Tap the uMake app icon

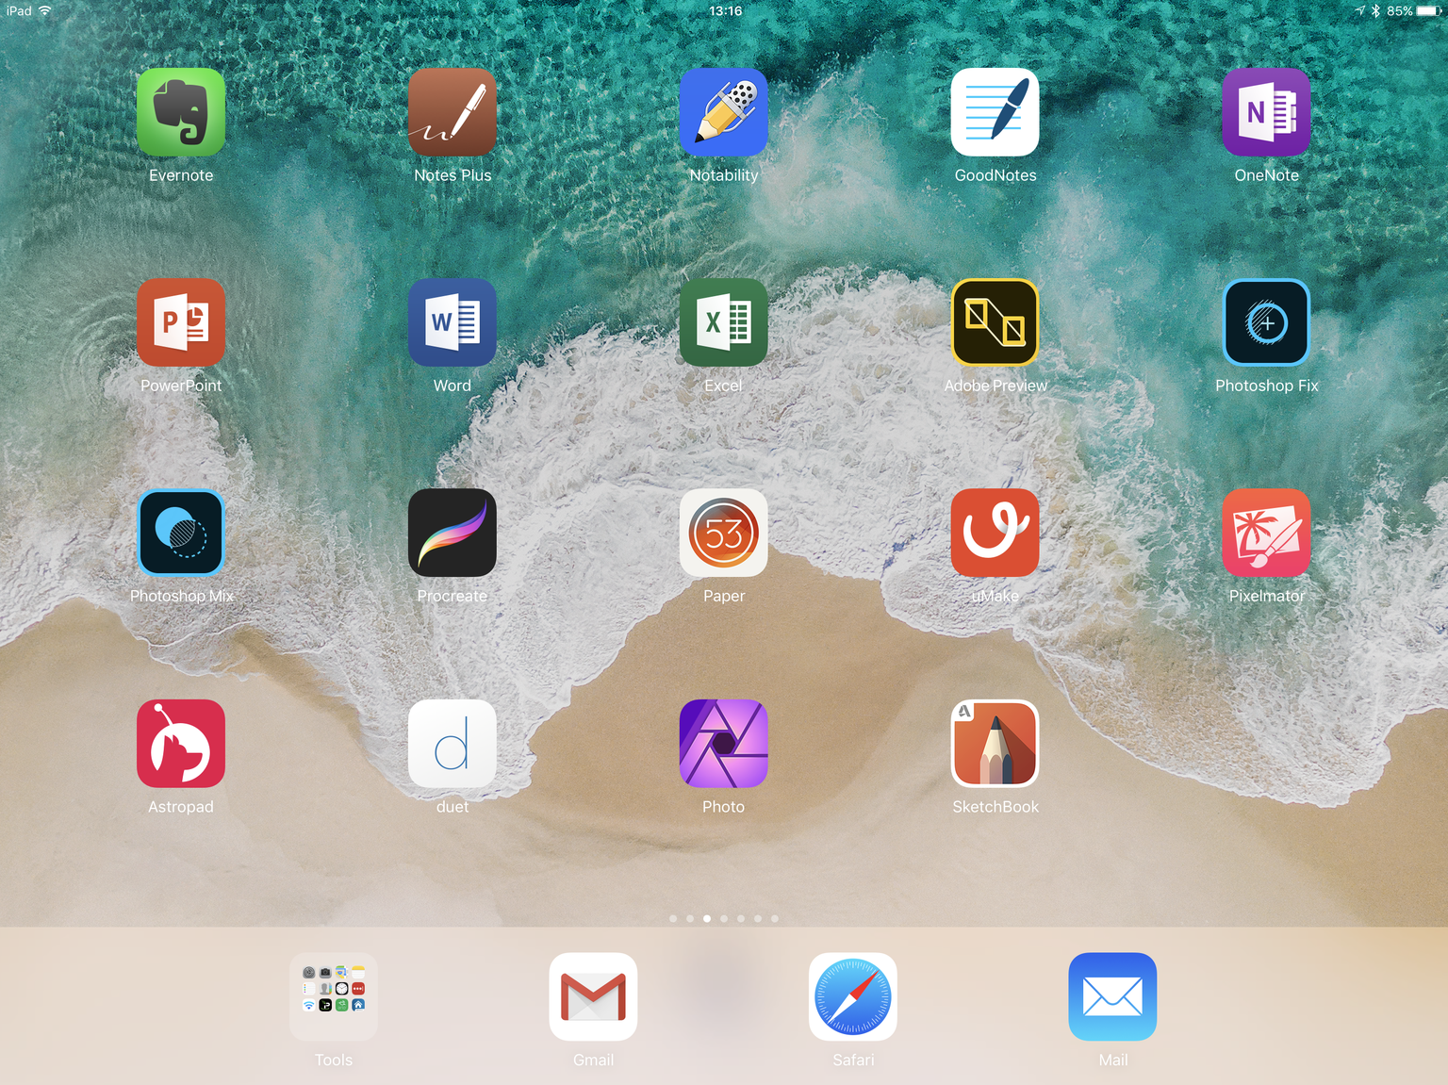click(x=995, y=533)
